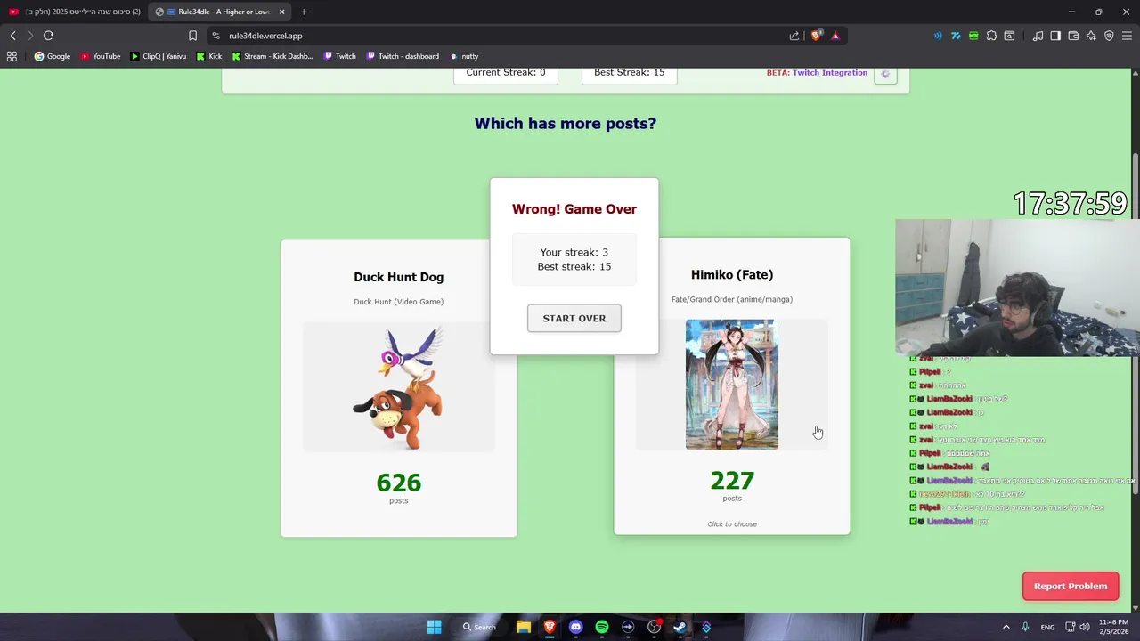Open File Explorer from taskbar
The image size is (1140, 641).
coord(524,627)
